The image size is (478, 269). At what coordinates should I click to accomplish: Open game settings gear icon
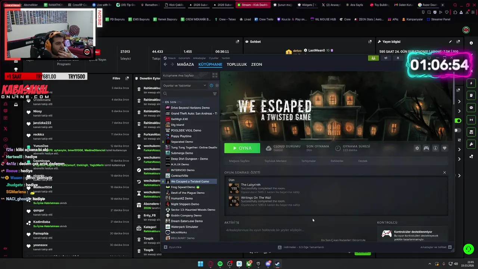[x=417, y=148]
